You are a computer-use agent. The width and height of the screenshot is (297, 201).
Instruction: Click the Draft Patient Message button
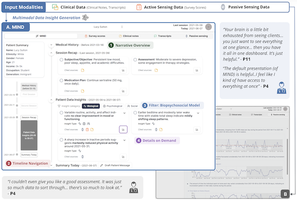pos(115,165)
